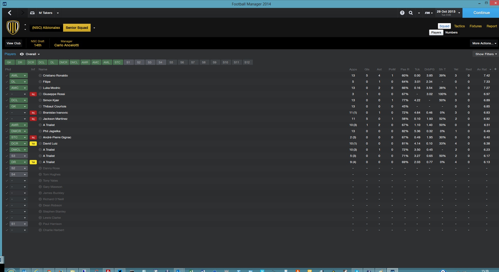Click the Steam icon in taskbar

[x=345, y=271]
